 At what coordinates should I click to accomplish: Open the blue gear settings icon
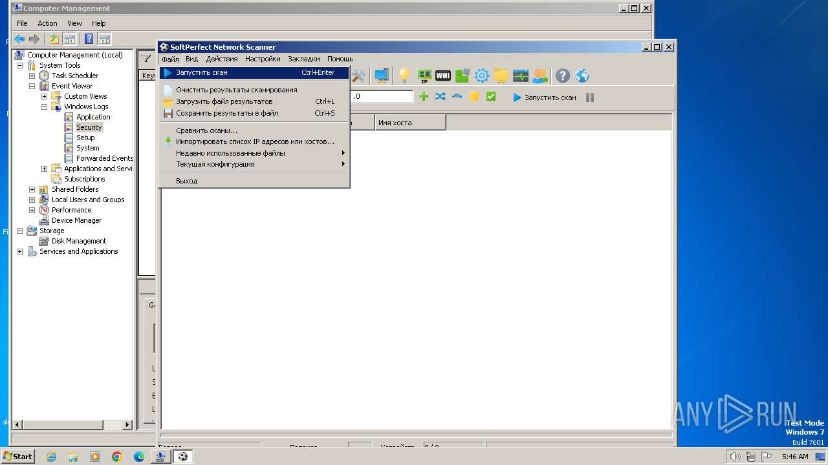(482, 76)
